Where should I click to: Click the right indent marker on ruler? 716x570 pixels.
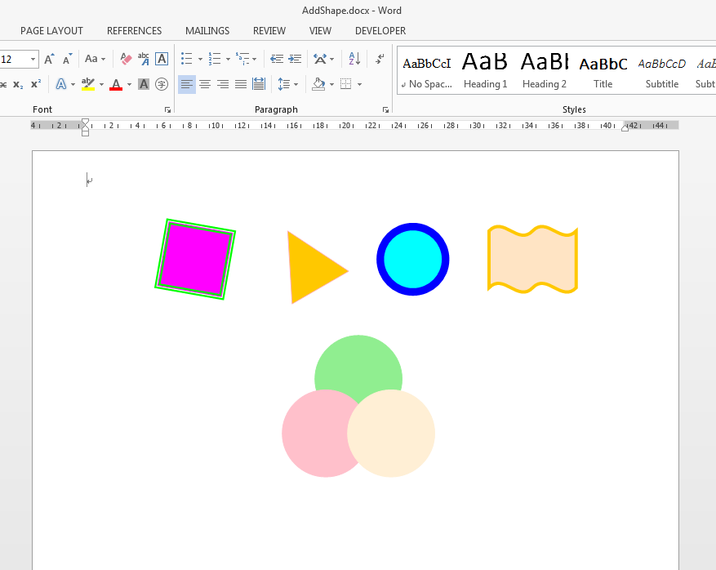pos(625,128)
